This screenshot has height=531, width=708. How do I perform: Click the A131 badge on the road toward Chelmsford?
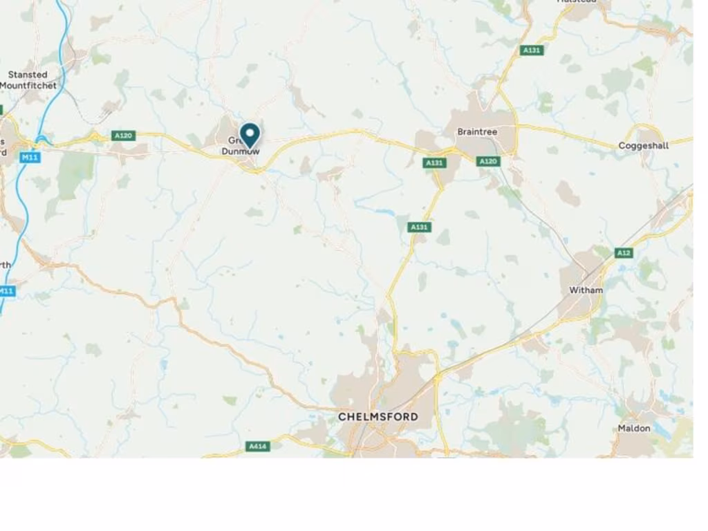click(x=420, y=227)
